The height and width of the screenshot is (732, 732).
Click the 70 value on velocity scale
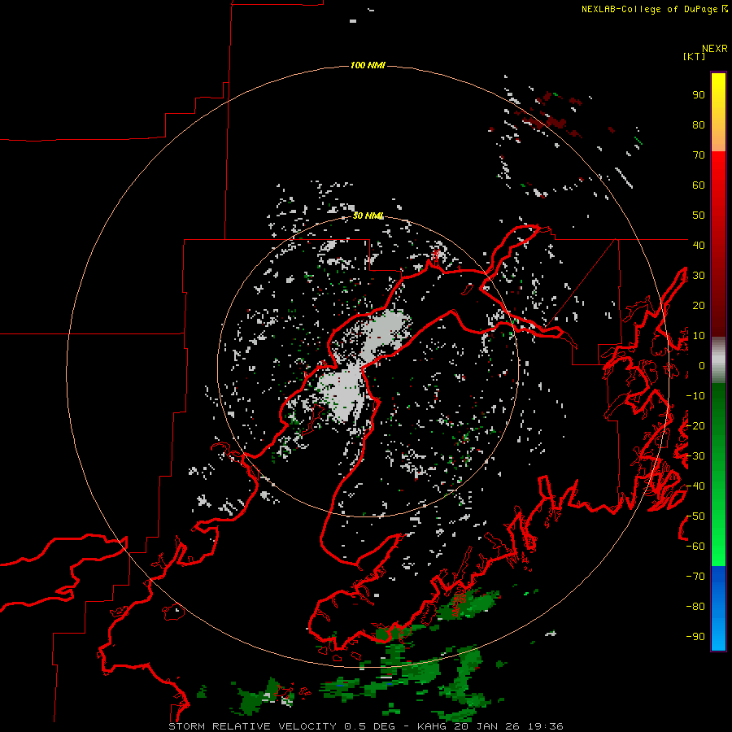pyautogui.click(x=699, y=155)
